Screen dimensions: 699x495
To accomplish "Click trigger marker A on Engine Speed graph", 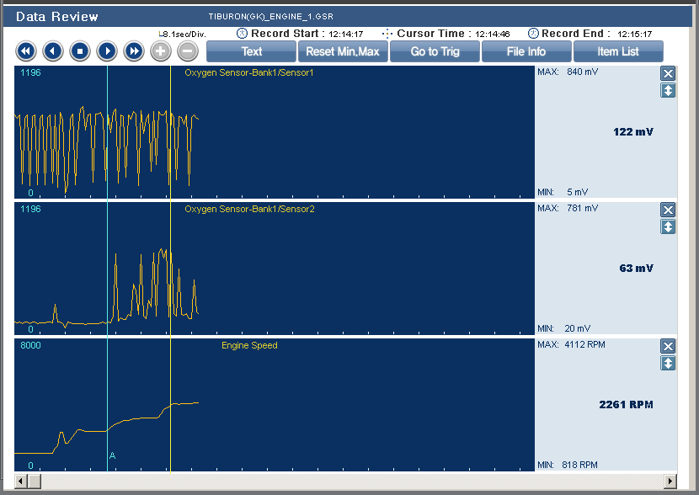I will (x=112, y=455).
